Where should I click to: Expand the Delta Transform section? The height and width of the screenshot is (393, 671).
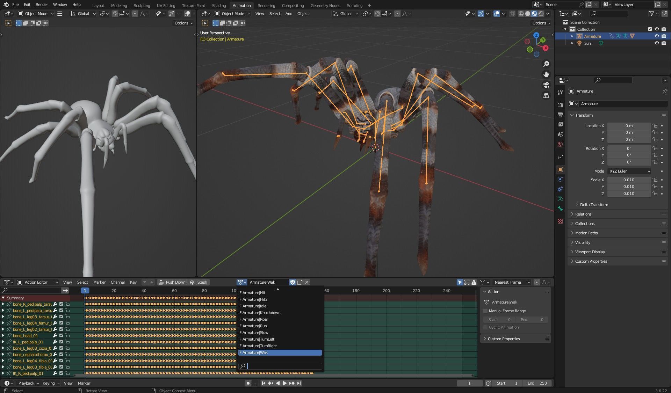click(594, 205)
